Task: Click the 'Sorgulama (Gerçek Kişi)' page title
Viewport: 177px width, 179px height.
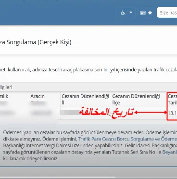Action: pos(36,42)
